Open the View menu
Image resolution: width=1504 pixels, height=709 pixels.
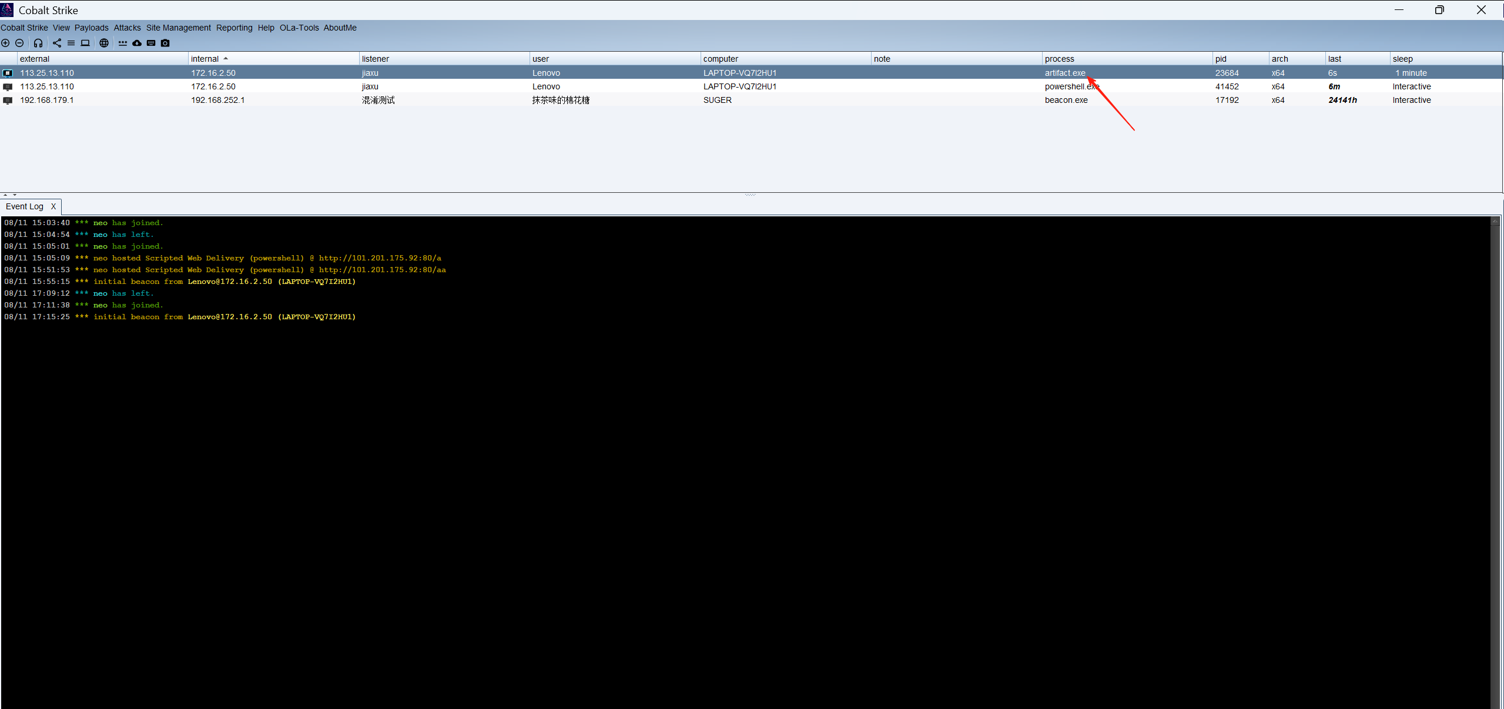pyautogui.click(x=61, y=28)
